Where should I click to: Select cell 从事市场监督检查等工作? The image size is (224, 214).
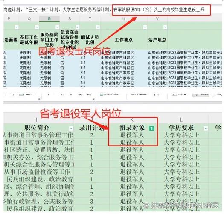[38, 172]
